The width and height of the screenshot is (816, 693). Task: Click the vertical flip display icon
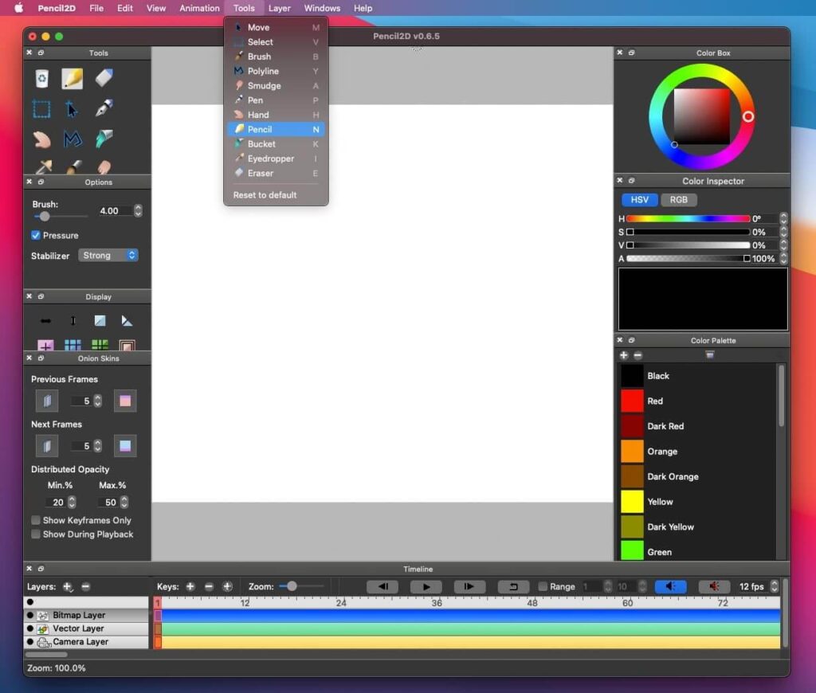pos(73,321)
